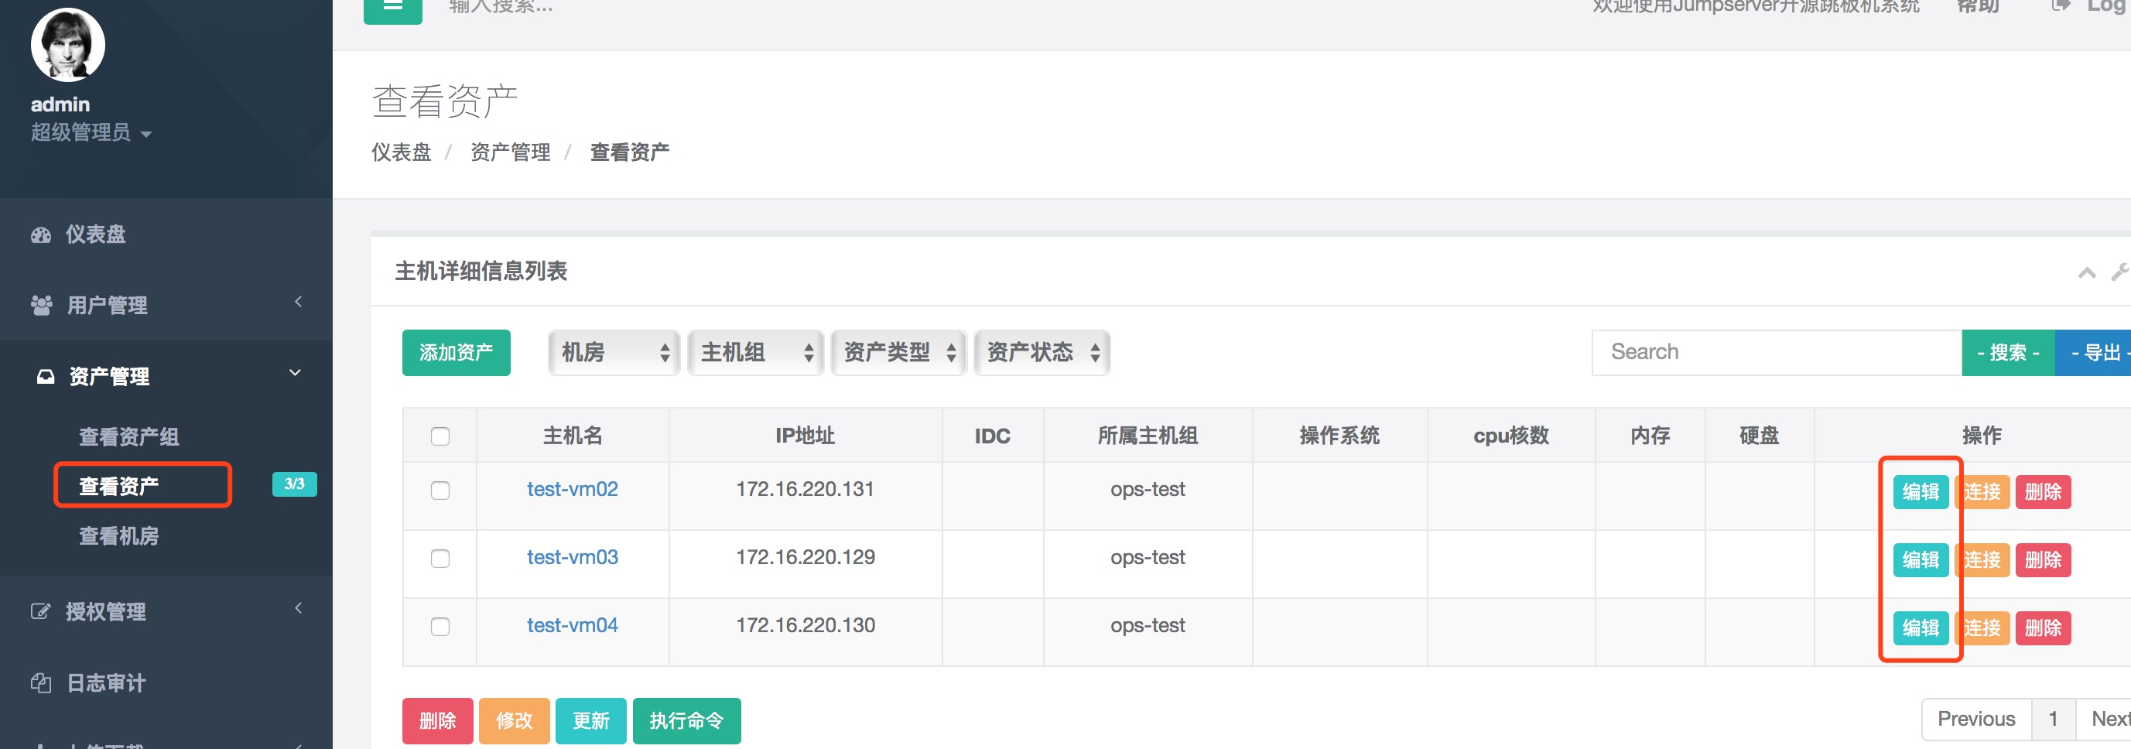Open the test-vm03 host link
Viewport: 2131px width, 749px height.
573,558
